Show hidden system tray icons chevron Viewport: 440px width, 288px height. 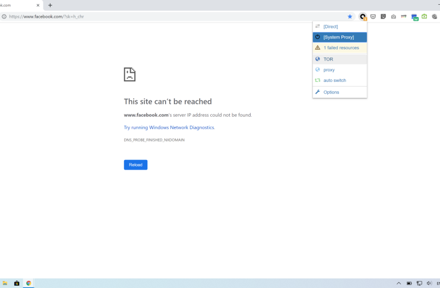[x=399, y=283]
